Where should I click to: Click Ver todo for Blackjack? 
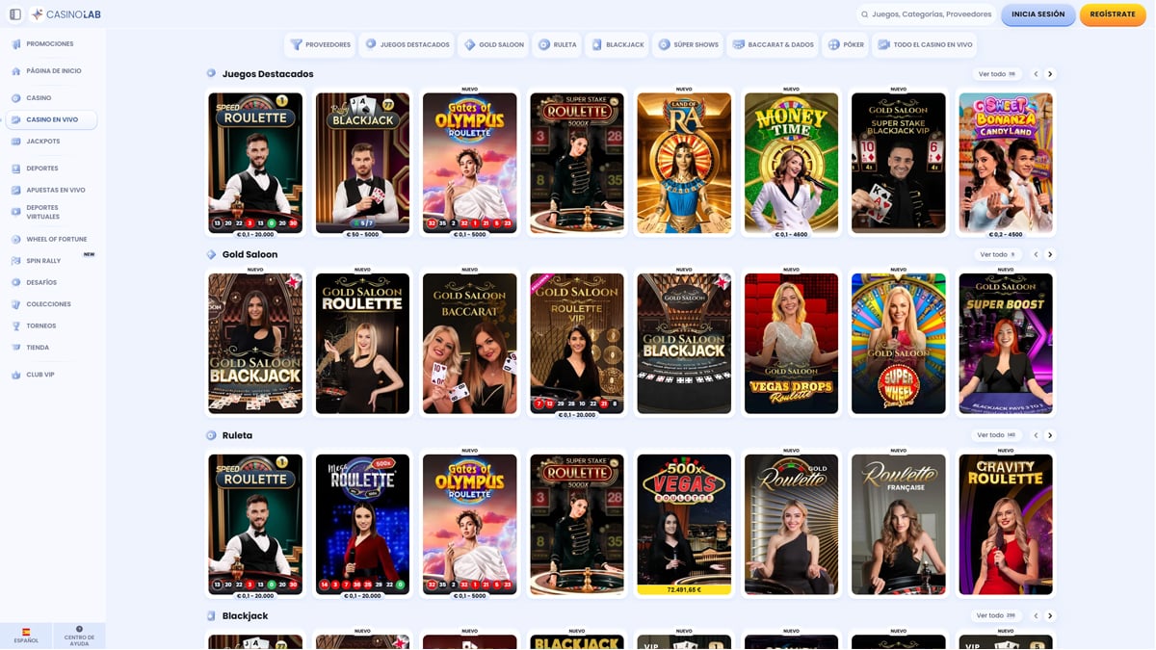coord(997,616)
